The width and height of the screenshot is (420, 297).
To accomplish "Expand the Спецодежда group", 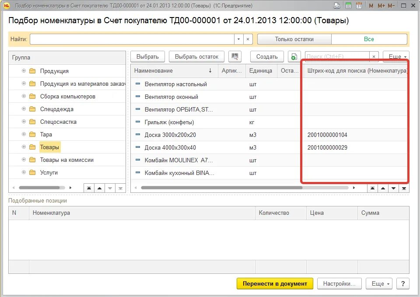I will pyautogui.click(x=24, y=109).
